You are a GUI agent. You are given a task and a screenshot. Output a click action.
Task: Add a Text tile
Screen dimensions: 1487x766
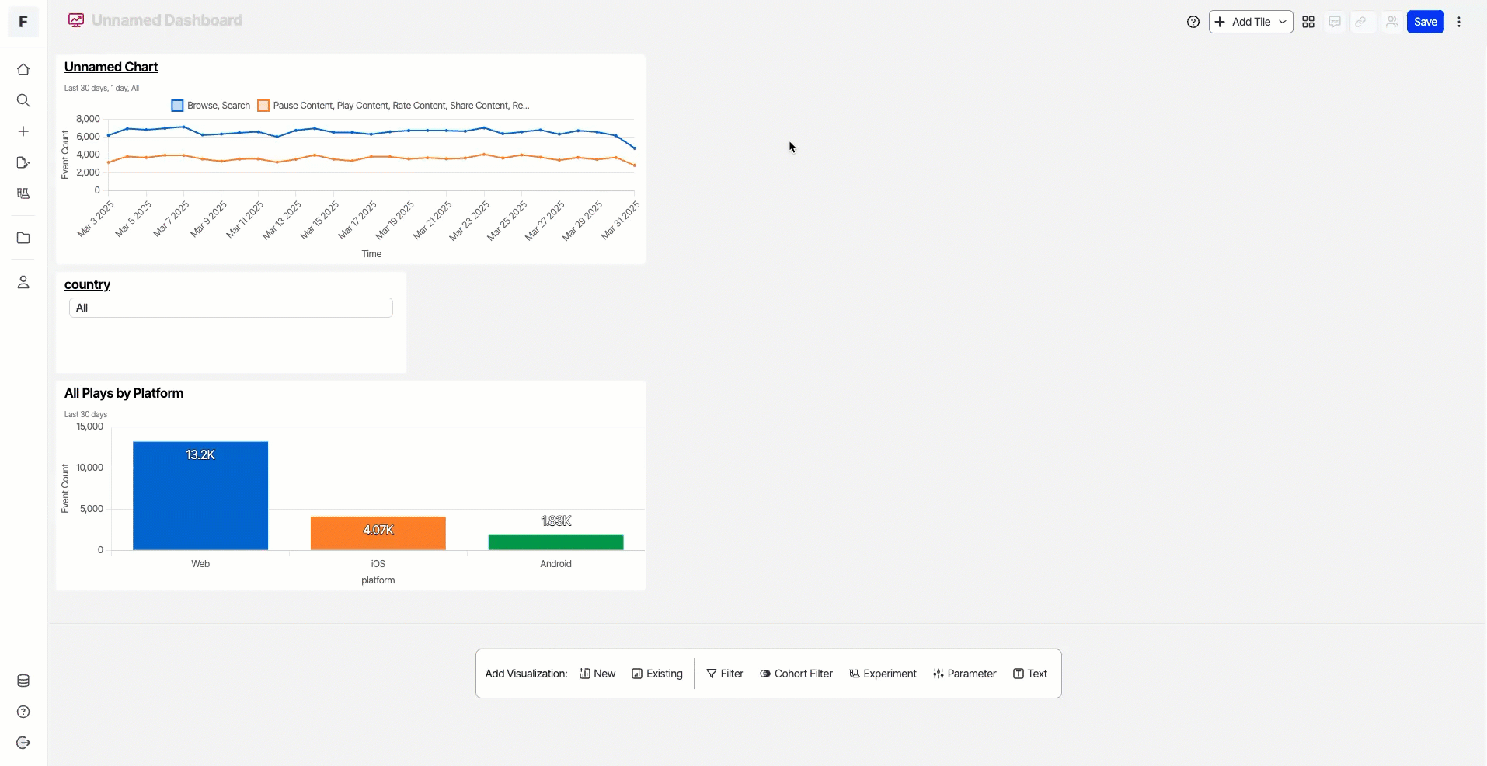point(1030,674)
